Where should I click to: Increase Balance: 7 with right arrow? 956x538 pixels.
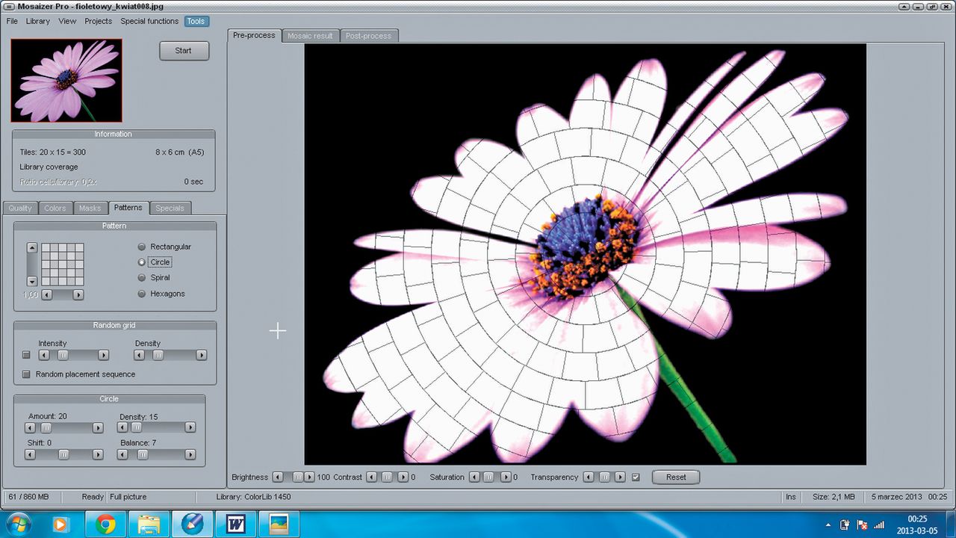click(190, 454)
